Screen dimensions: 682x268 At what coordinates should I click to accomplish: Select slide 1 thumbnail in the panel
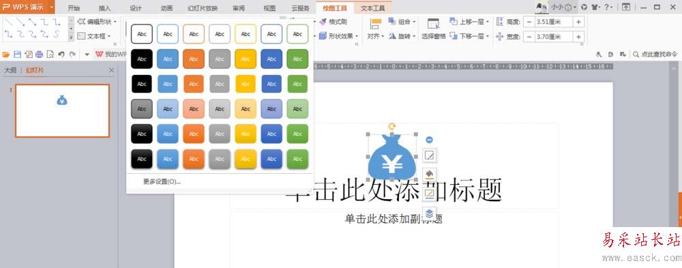click(x=62, y=111)
